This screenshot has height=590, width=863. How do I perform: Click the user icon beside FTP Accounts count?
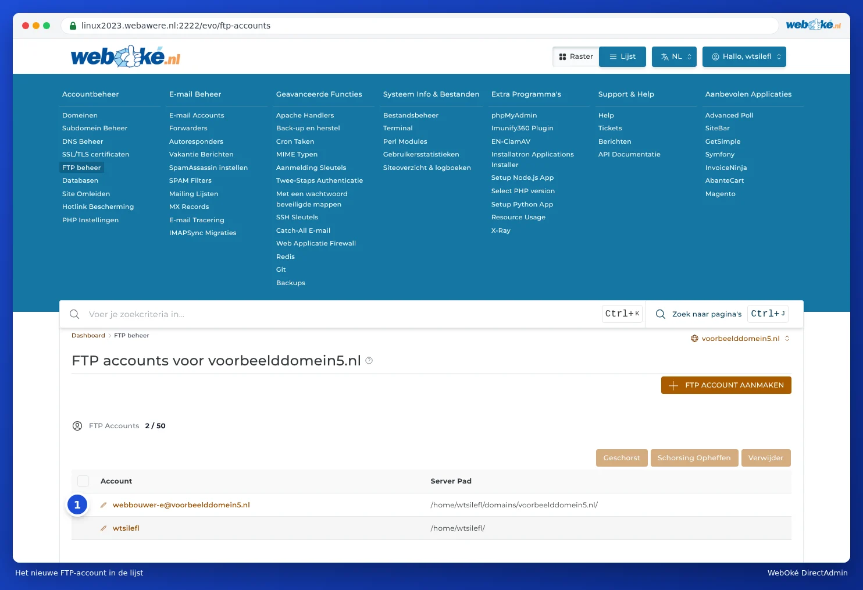[77, 426]
